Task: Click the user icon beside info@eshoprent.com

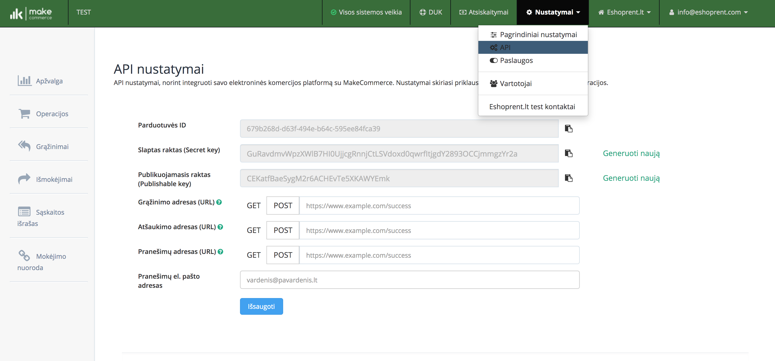Action: coord(671,12)
